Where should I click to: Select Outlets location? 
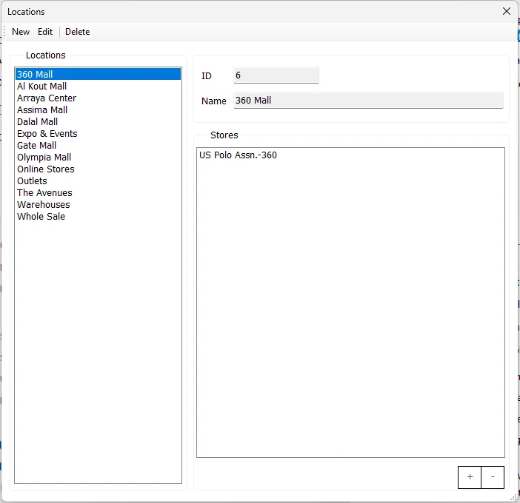99,180
